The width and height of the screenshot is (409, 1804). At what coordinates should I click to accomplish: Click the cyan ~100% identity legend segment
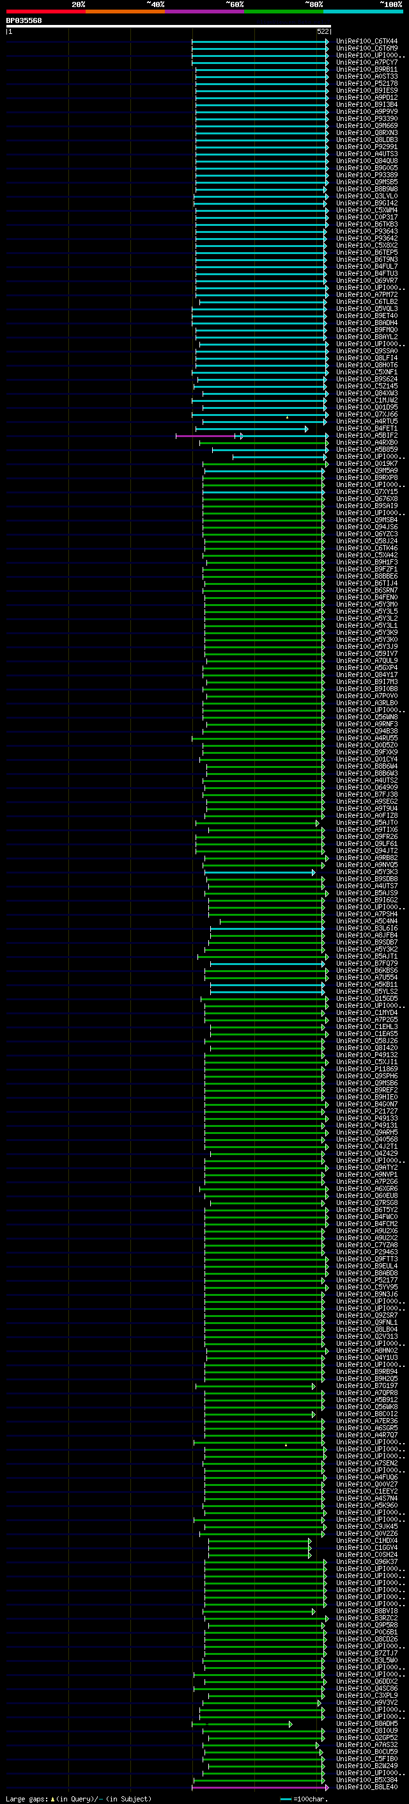[x=363, y=12]
